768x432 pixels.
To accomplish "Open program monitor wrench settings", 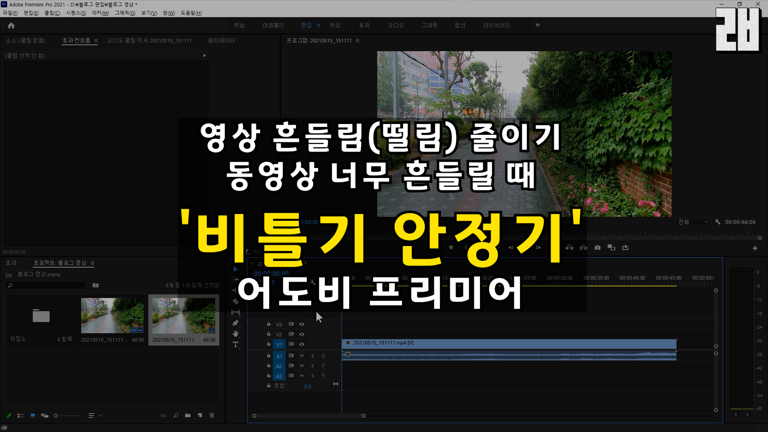I will click(x=718, y=222).
